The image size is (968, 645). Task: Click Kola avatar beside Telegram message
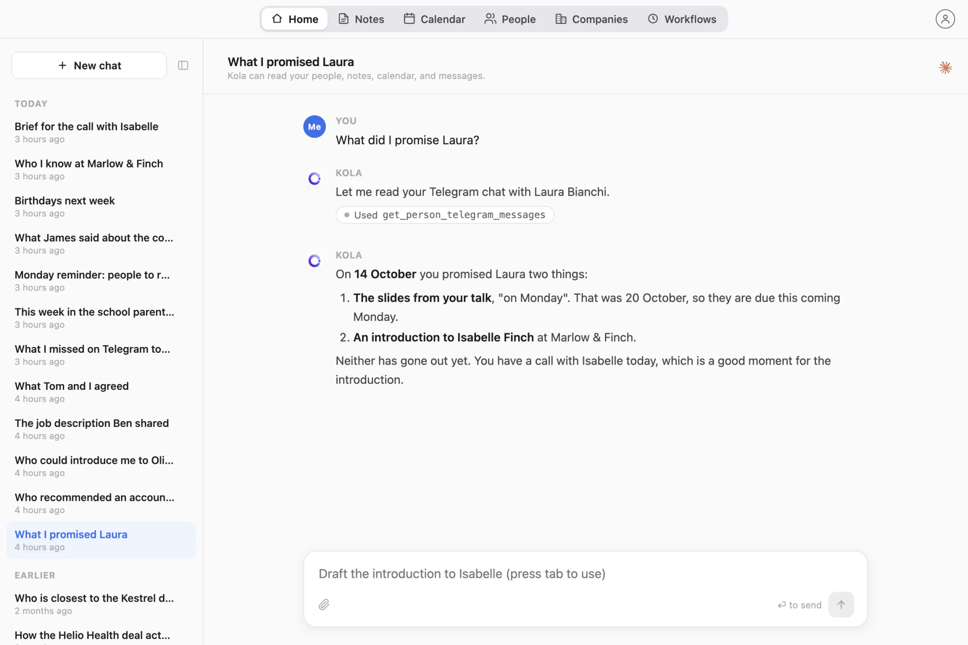314,179
